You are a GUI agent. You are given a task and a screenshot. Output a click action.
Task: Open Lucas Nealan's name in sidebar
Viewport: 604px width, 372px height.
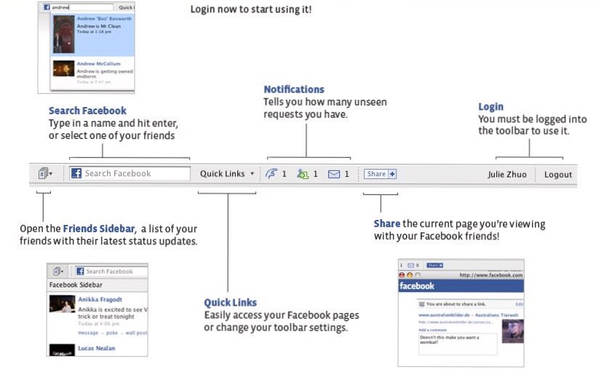pos(96,348)
